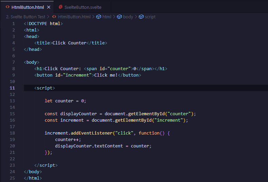Click the chevron between body and script breadcrumbs
Screen dimensions: 268x182
pos(136,17)
